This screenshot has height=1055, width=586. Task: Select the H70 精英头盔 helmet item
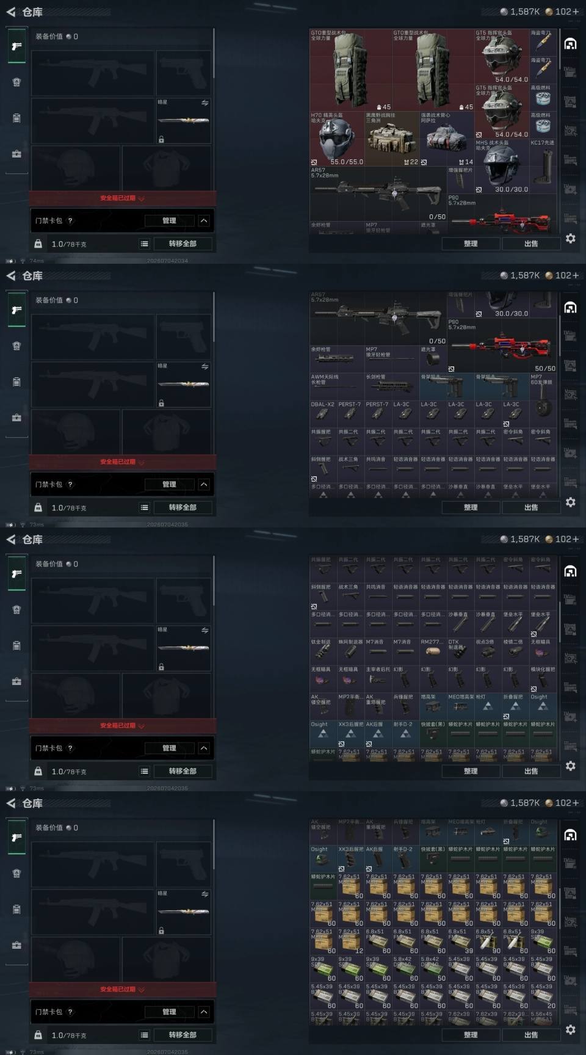(337, 139)
